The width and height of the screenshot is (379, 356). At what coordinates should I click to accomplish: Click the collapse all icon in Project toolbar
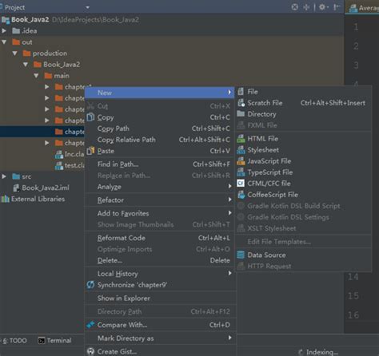click(x=306, y=7)
